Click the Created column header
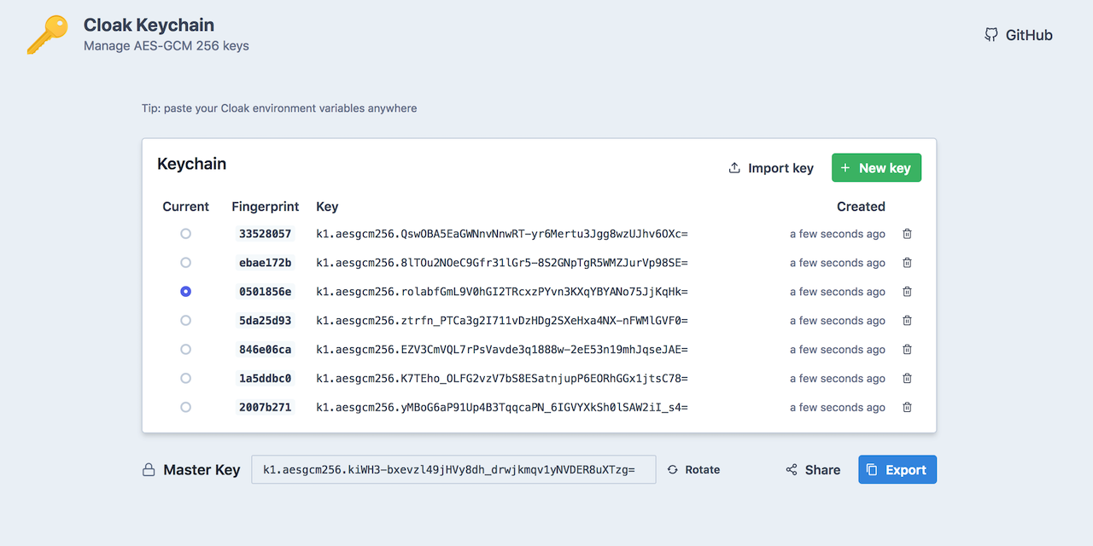 [861, 206]
